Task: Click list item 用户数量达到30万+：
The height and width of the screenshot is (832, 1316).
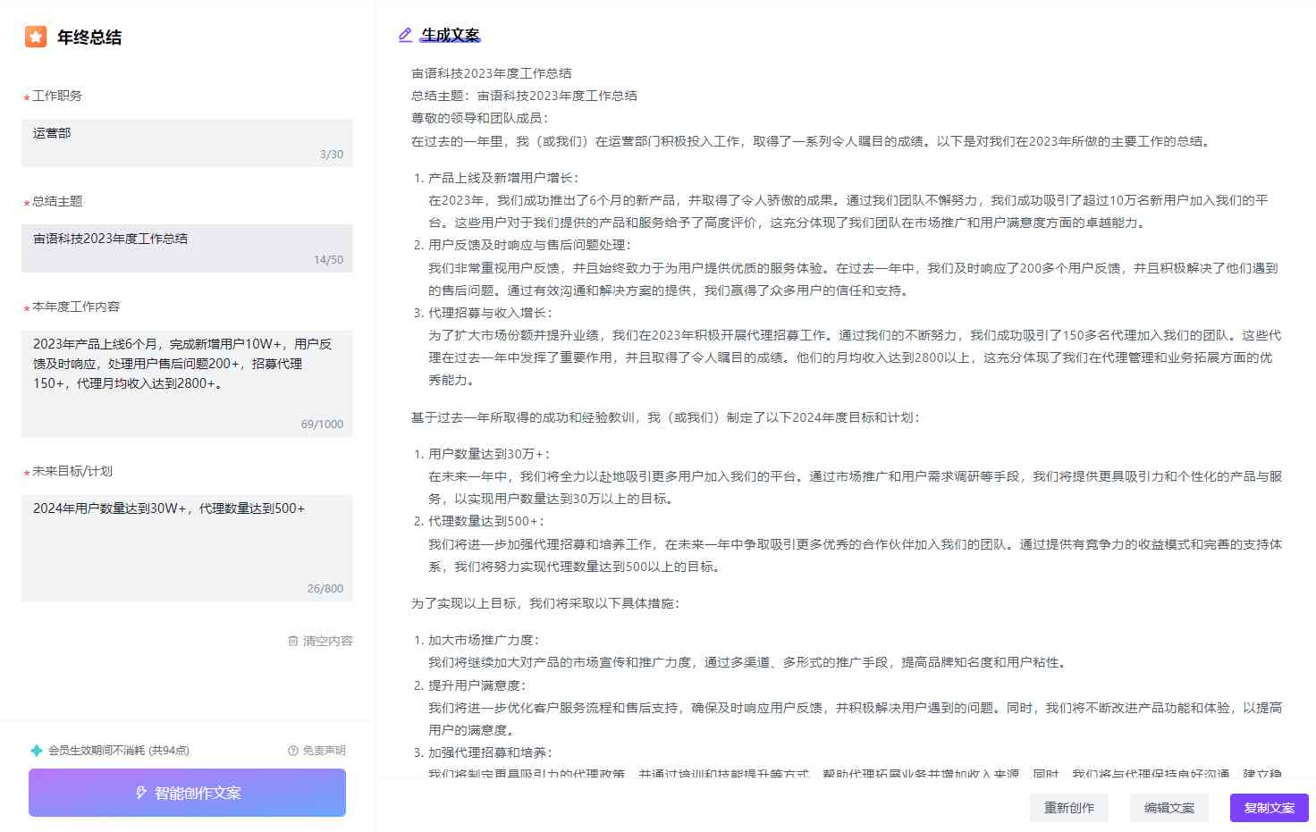Action: (490, 454)
